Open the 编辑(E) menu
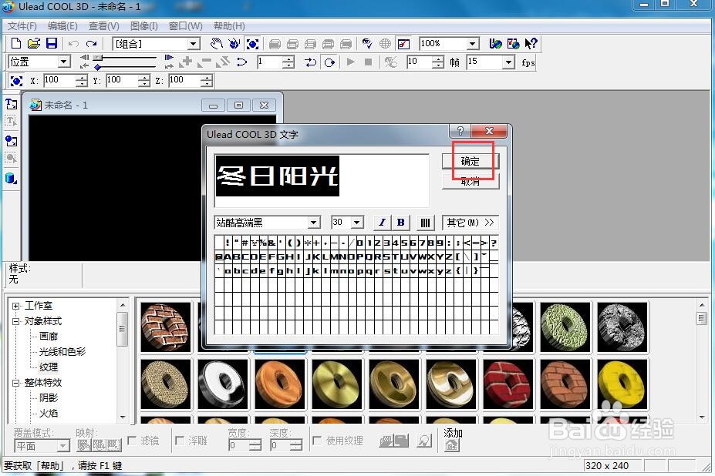The height and width of the screenshot is (476, 715). click(x=63, y=26)
